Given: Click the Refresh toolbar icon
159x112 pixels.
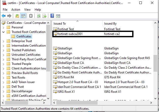Looking at the screenshot, I should 39,16.
